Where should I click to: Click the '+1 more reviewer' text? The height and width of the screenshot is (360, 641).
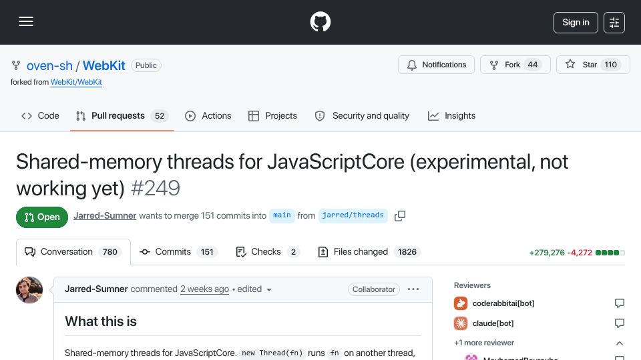[x=484, y=343]
